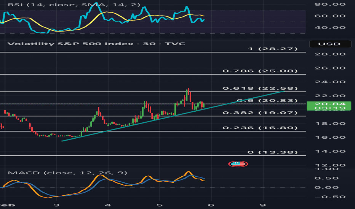Click date 9 on the time axis
The height and width of the screenshot is (209, 355).
(x=262, y=204)
